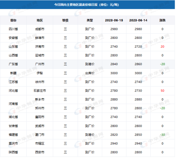Select the 郑州市 region cell

tap(40, 108)
